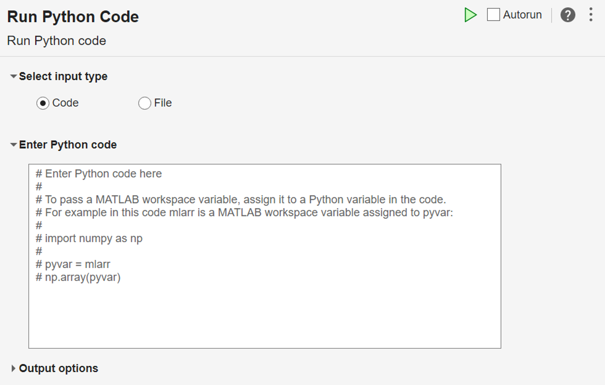Collapse the Select input type section
Viewport: 605px width, 385px height.
click(13, 76)
